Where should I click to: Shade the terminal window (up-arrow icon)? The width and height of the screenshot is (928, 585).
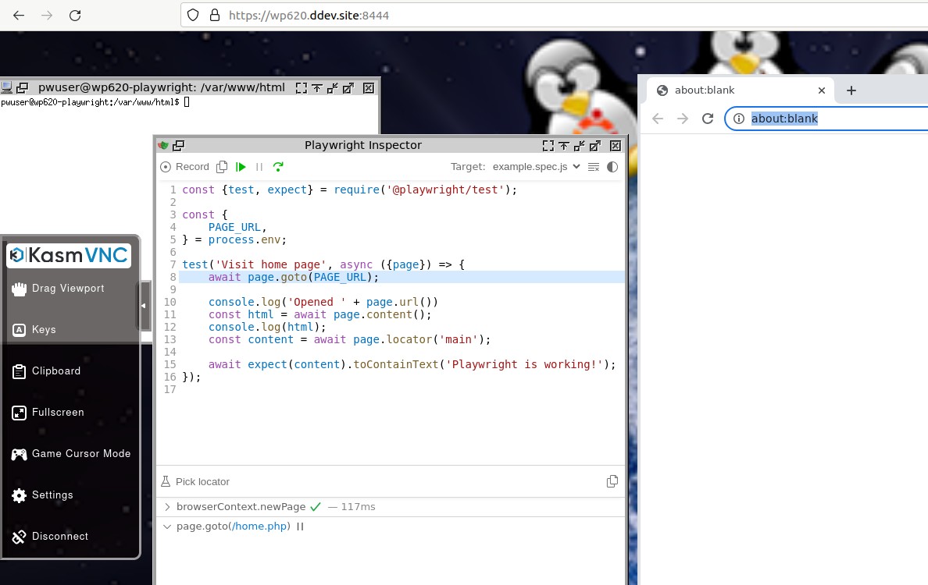[317, 88]
